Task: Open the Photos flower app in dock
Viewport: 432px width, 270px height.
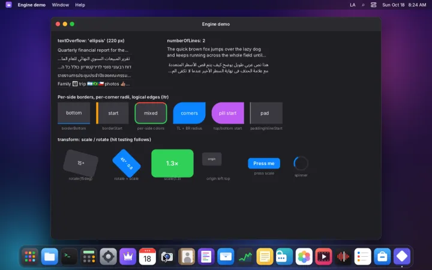Action: [x=304, y=257]
